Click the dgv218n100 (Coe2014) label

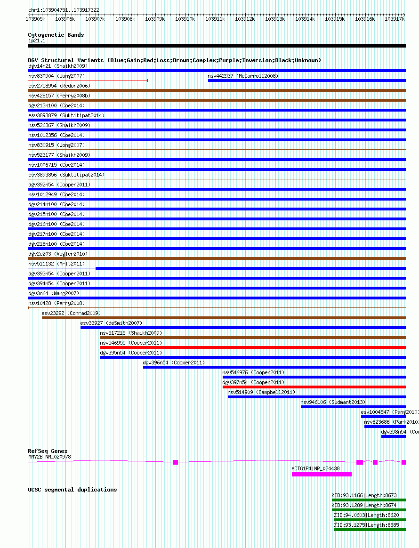[x=56, y=244]
